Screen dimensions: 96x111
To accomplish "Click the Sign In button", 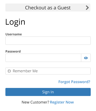I will coord(48,92).
